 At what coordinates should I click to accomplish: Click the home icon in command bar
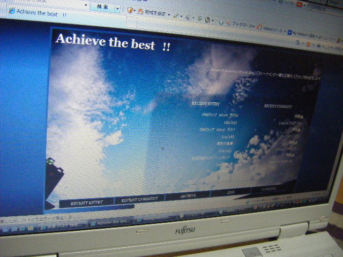(297, 42)
